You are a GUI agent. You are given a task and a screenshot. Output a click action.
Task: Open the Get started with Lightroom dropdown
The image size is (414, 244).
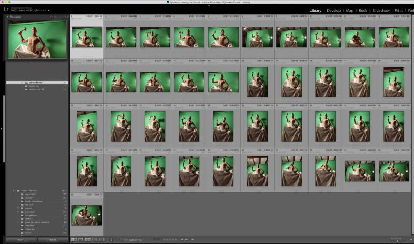(49, 10)
